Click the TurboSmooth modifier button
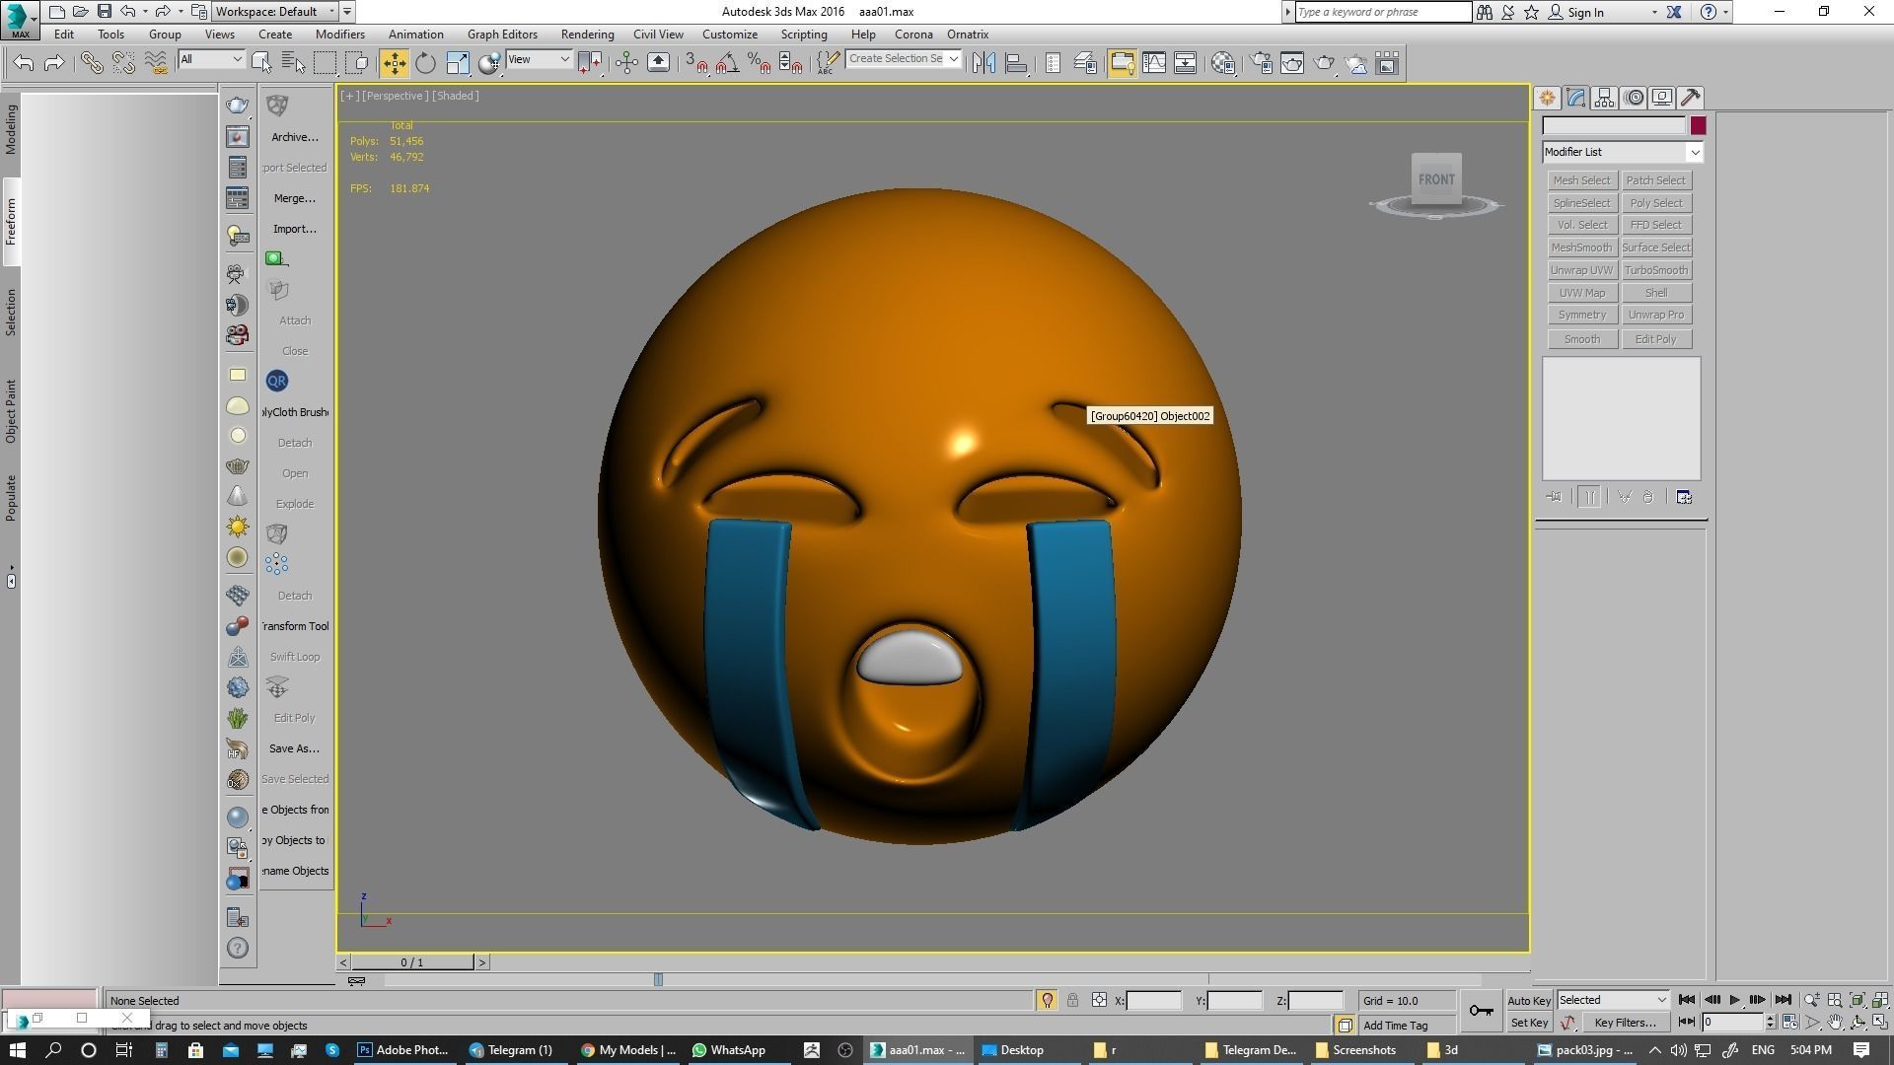1894x1065 pixels. pyautogui.click(x=1656, y=270)
